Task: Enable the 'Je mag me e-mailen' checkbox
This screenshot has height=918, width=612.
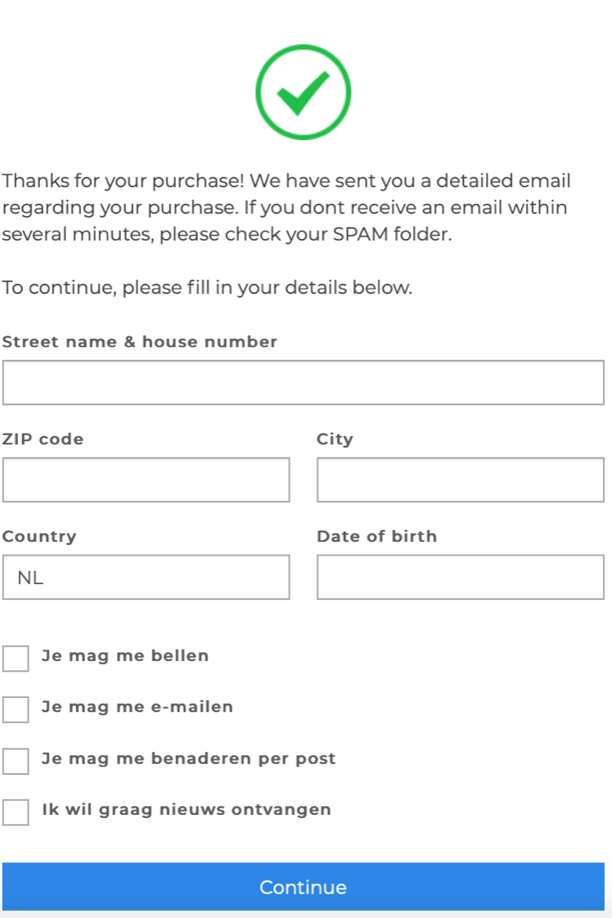Action: [x=16, y=709]
